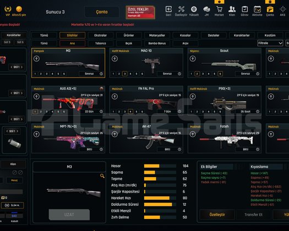Click the Hareket Hızı stat bar
The image size is (289, 231).
click(x=160, y=198)
